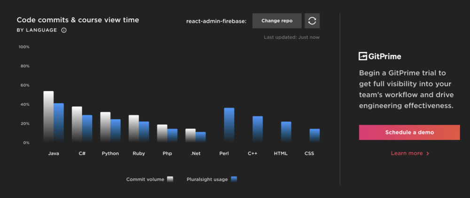Click the .Net axis label

point(196,153)
